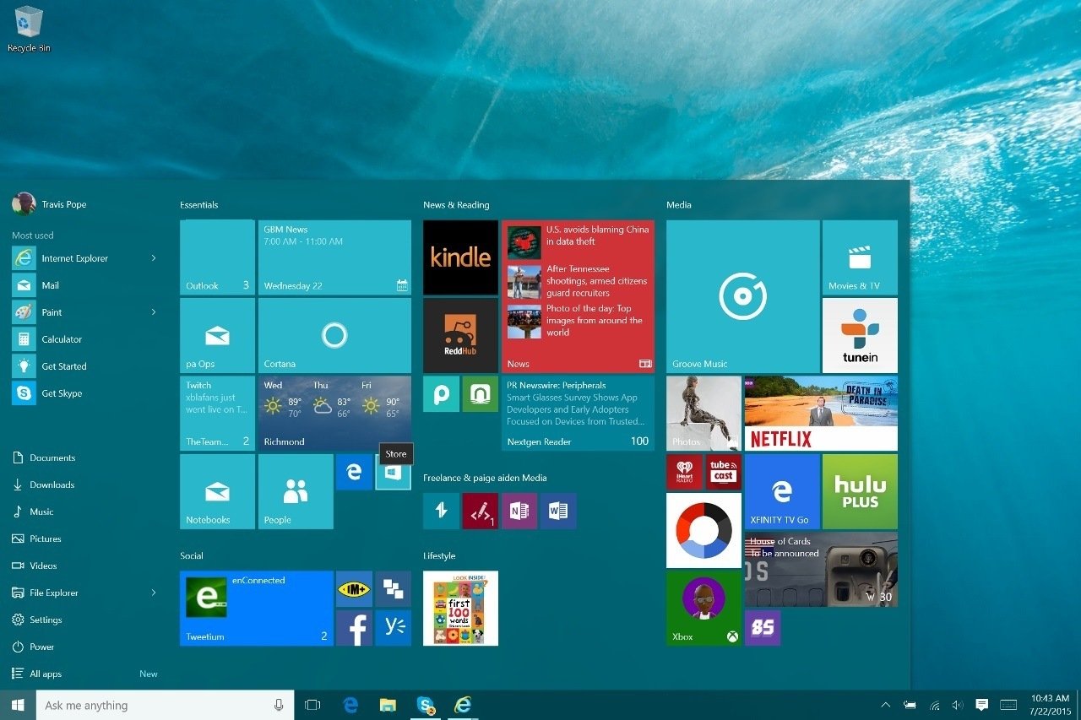Open the small Edge tile in Essentials
The width and height of the screenshot is (1081, 720).
pyautogui.click(x=354, y=473)
